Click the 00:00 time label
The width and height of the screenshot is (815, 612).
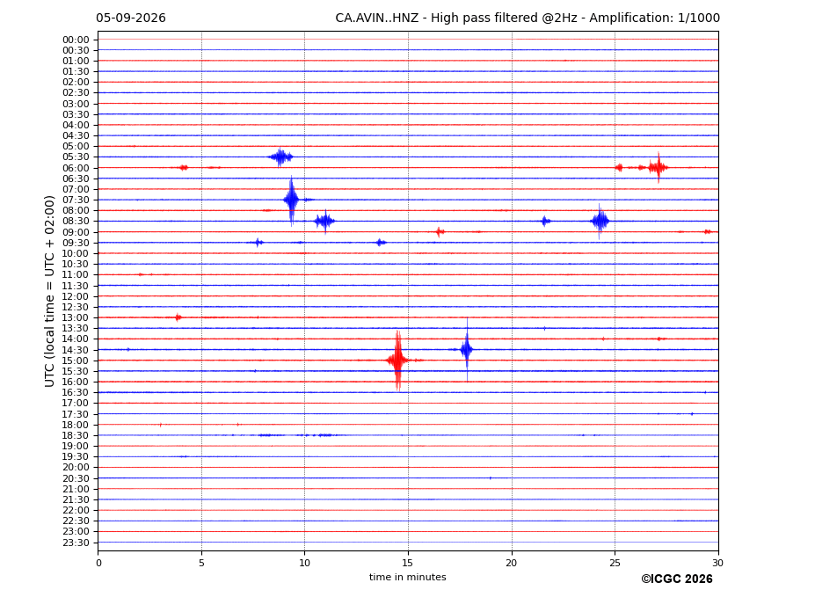pos(76,40)
